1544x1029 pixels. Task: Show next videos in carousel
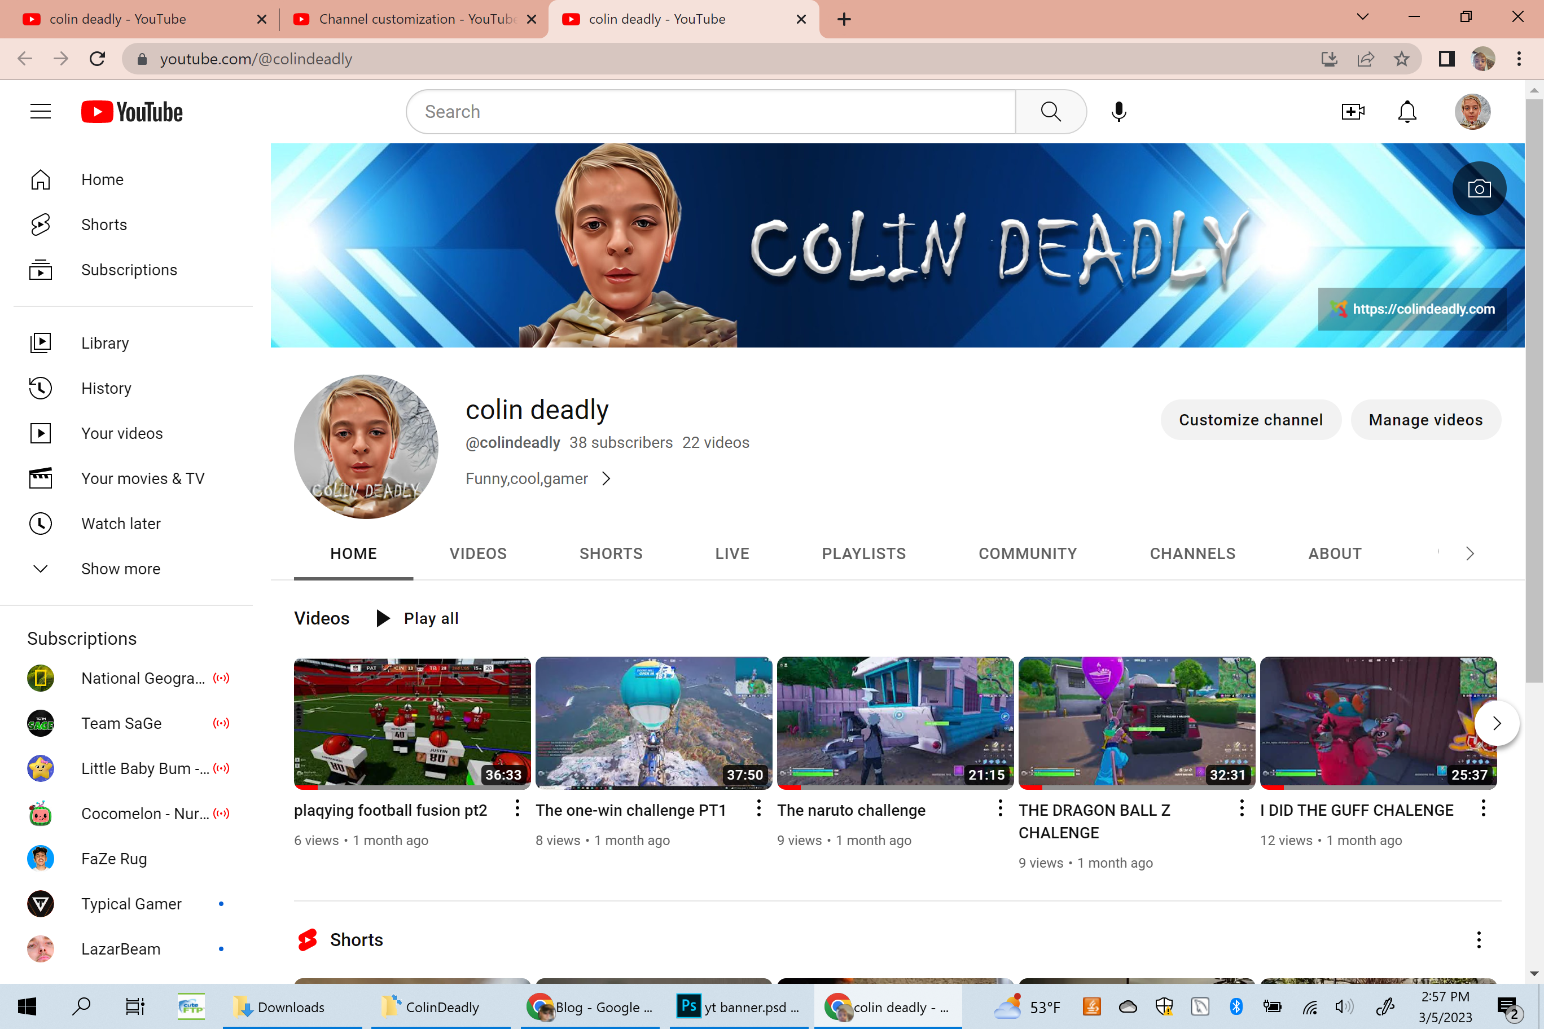(1497, 723)
